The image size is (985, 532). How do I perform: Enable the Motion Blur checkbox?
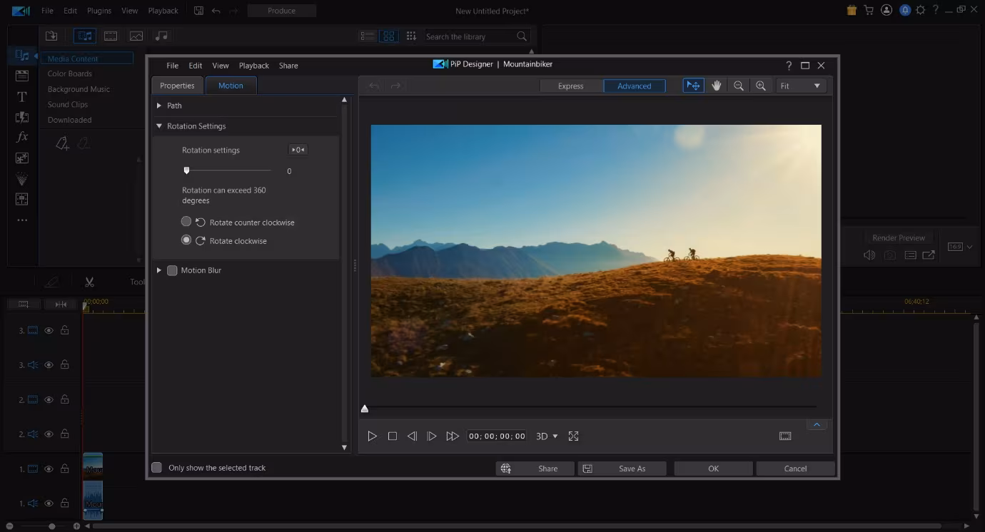(x=172, y=270)
